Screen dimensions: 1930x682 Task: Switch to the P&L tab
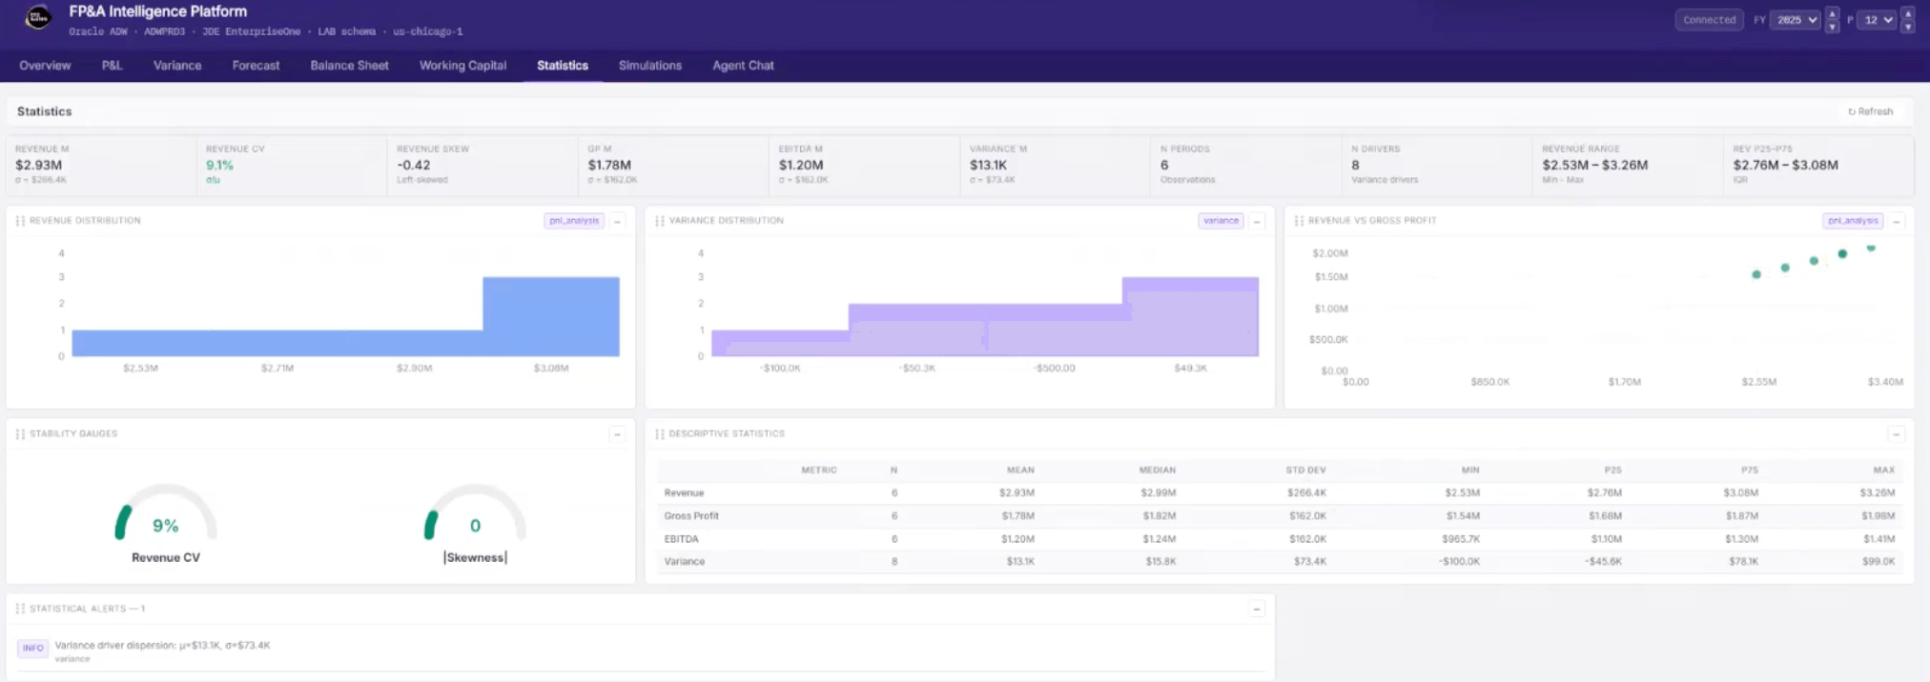112,66
